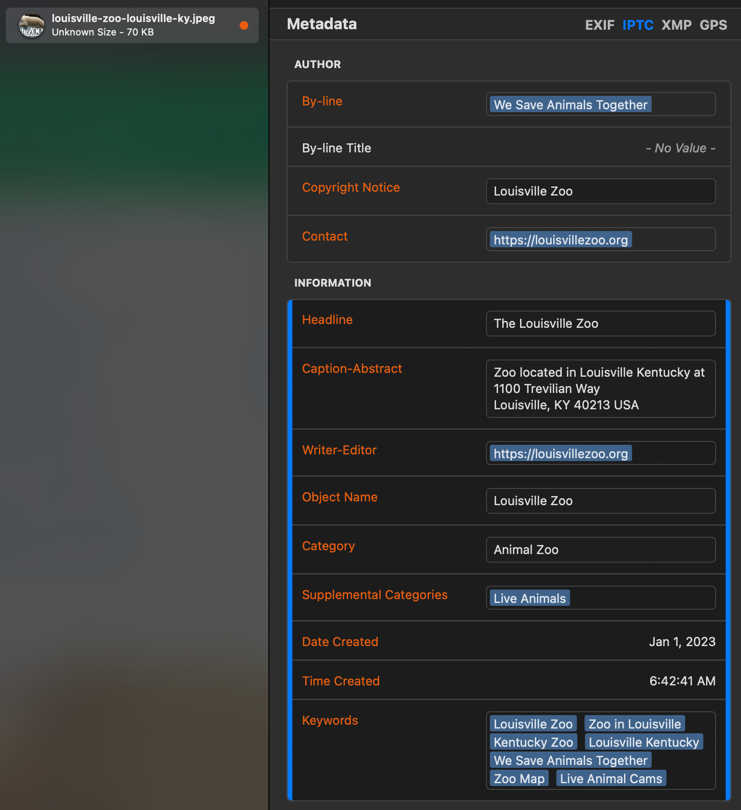Click the Time Created label
Screen dimensions: 741x810
point(341,681)
